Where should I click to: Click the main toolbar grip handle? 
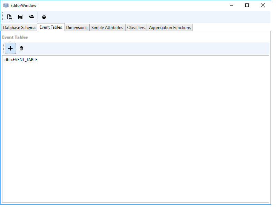click(x=3, y=17)
